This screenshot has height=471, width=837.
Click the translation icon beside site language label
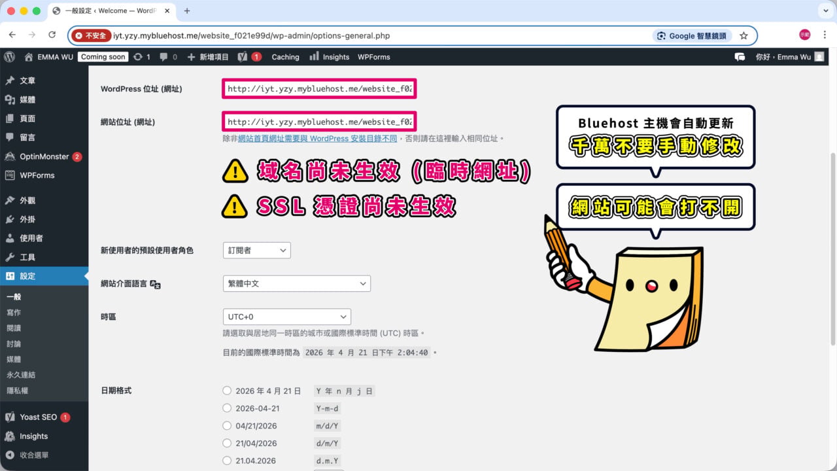(155, 284)
